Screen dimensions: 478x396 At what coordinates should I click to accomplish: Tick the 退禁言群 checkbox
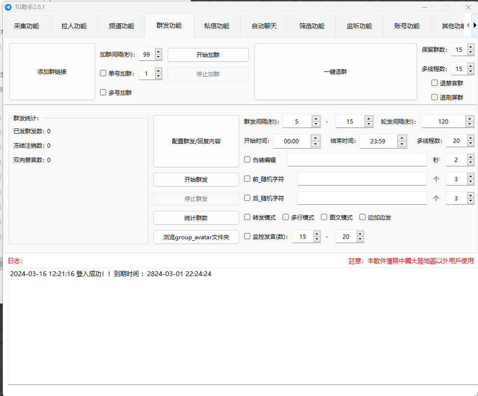434,83
